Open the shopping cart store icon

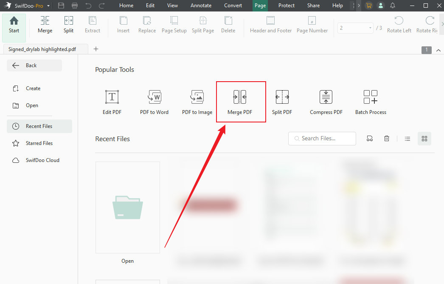pos(368,6)
